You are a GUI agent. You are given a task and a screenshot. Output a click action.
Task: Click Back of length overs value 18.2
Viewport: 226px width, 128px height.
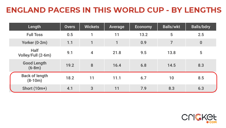coord(70,78)
